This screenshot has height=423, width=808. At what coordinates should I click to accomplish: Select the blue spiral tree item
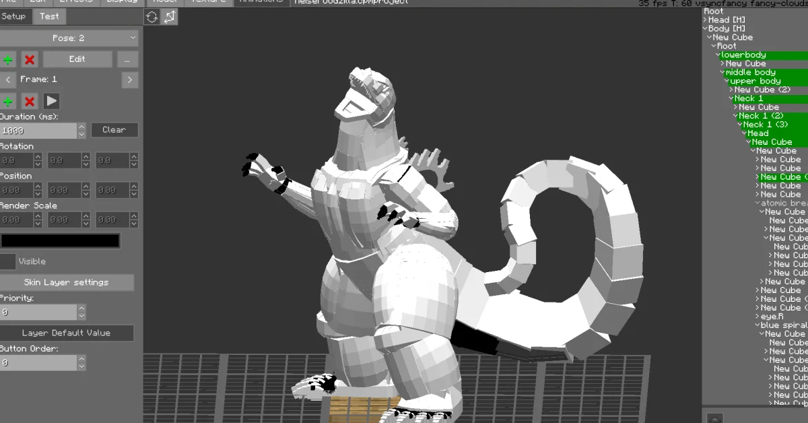784,325
